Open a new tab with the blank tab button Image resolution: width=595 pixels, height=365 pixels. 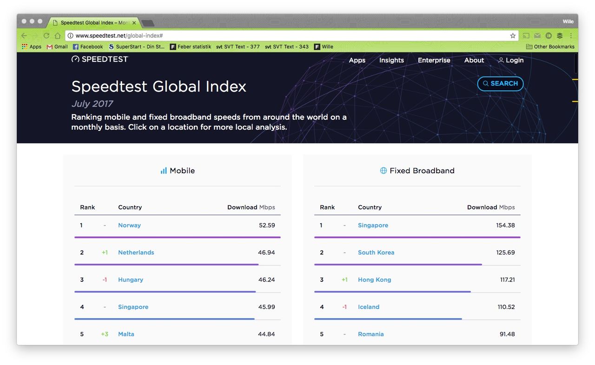tap(147, 23)
